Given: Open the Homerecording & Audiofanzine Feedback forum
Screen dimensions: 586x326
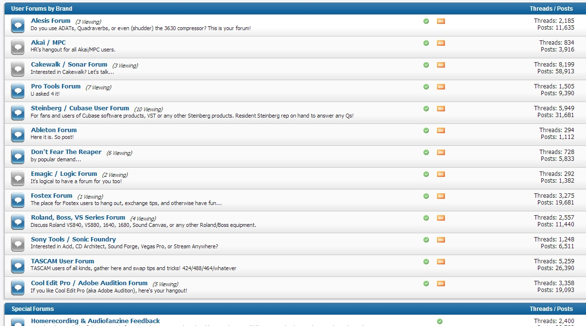Looking at the screenshot, I should (x=96, y=321).
